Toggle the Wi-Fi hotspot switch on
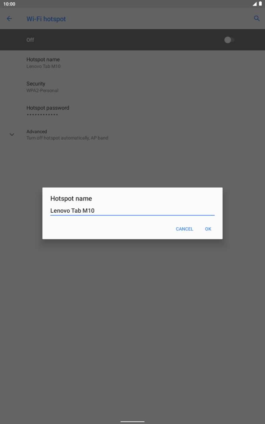The width and height of the screenshot is (265, 424). click(230, 40)
